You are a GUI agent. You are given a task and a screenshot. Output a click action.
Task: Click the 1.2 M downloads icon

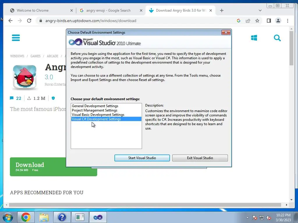(29, 98)
